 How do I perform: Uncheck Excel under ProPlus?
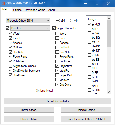10,38
